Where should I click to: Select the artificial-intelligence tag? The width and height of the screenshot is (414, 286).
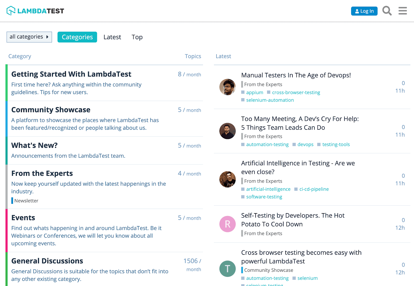[268, 189]
